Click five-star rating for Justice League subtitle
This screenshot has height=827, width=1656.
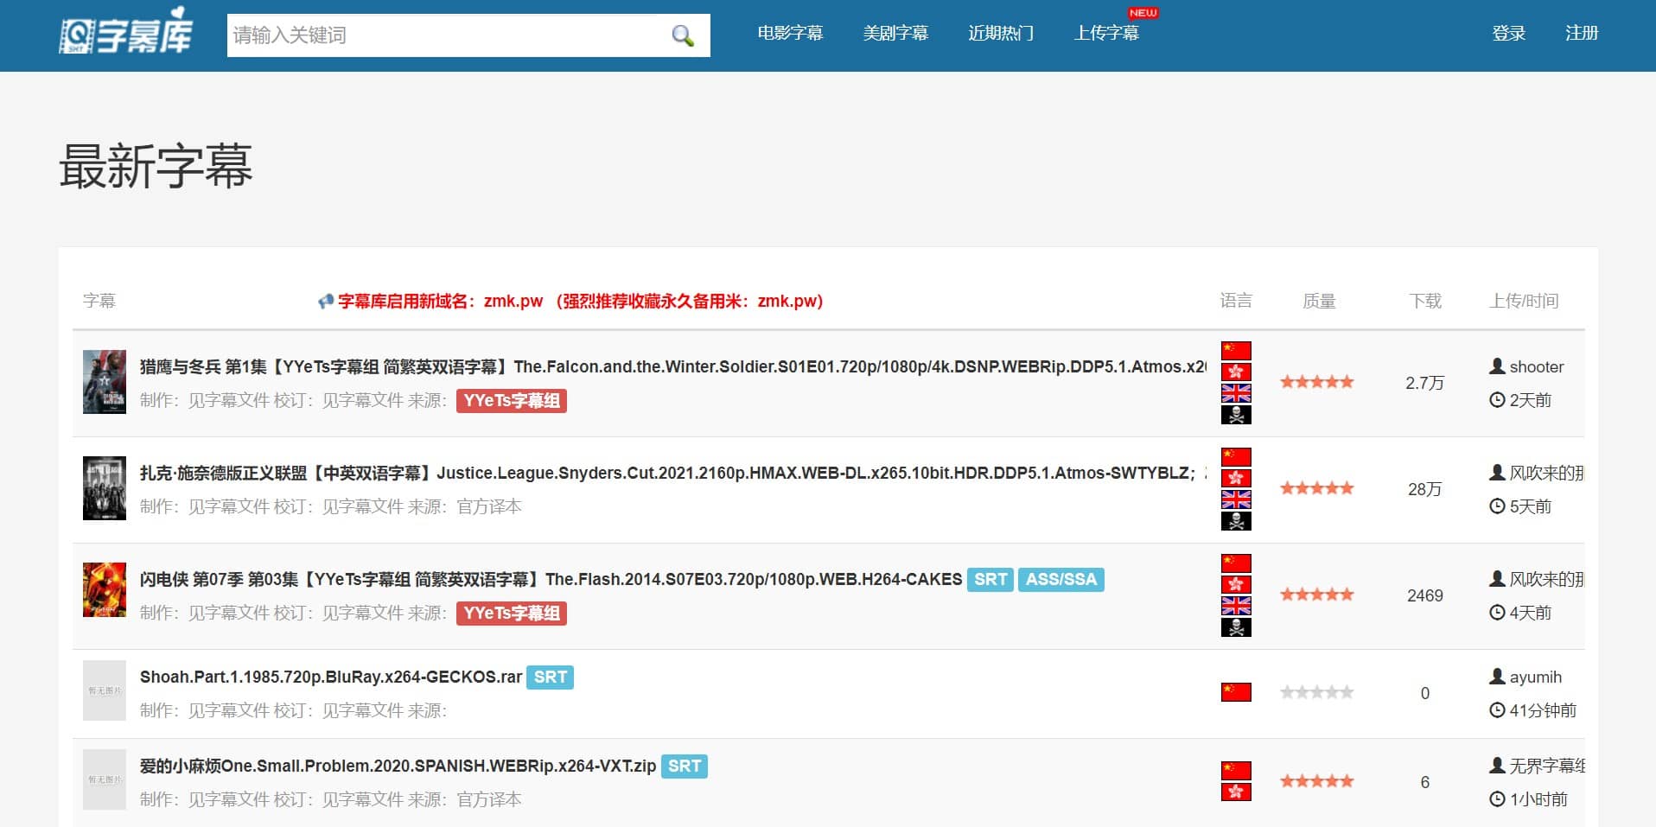pyautogui.click(x=1316, y=488)
